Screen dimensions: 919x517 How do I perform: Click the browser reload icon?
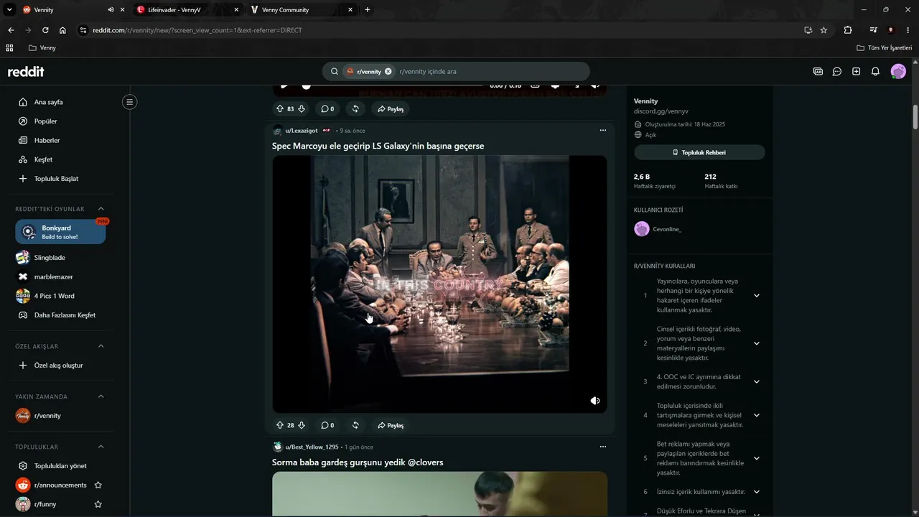pos(45,30)
